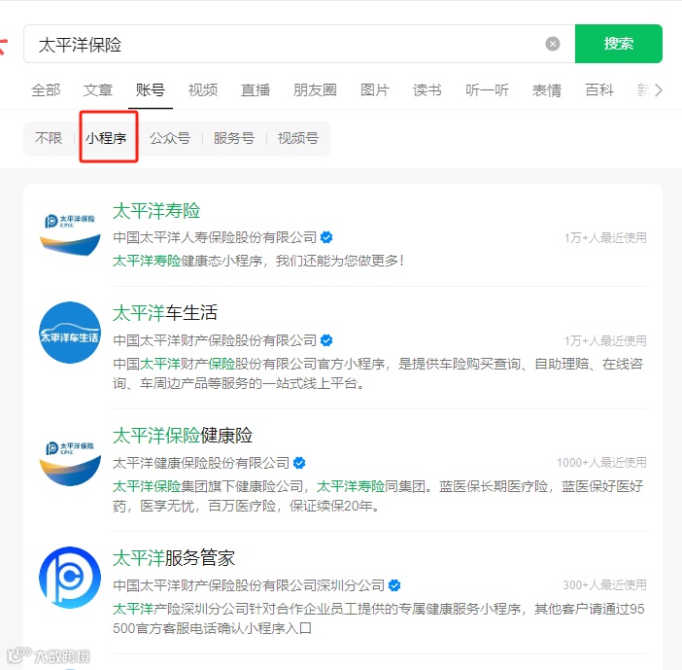
Task: Click company name 中国太平洋财产保险股份有限公司深圳分公司
Action: (x=249, y=585)
